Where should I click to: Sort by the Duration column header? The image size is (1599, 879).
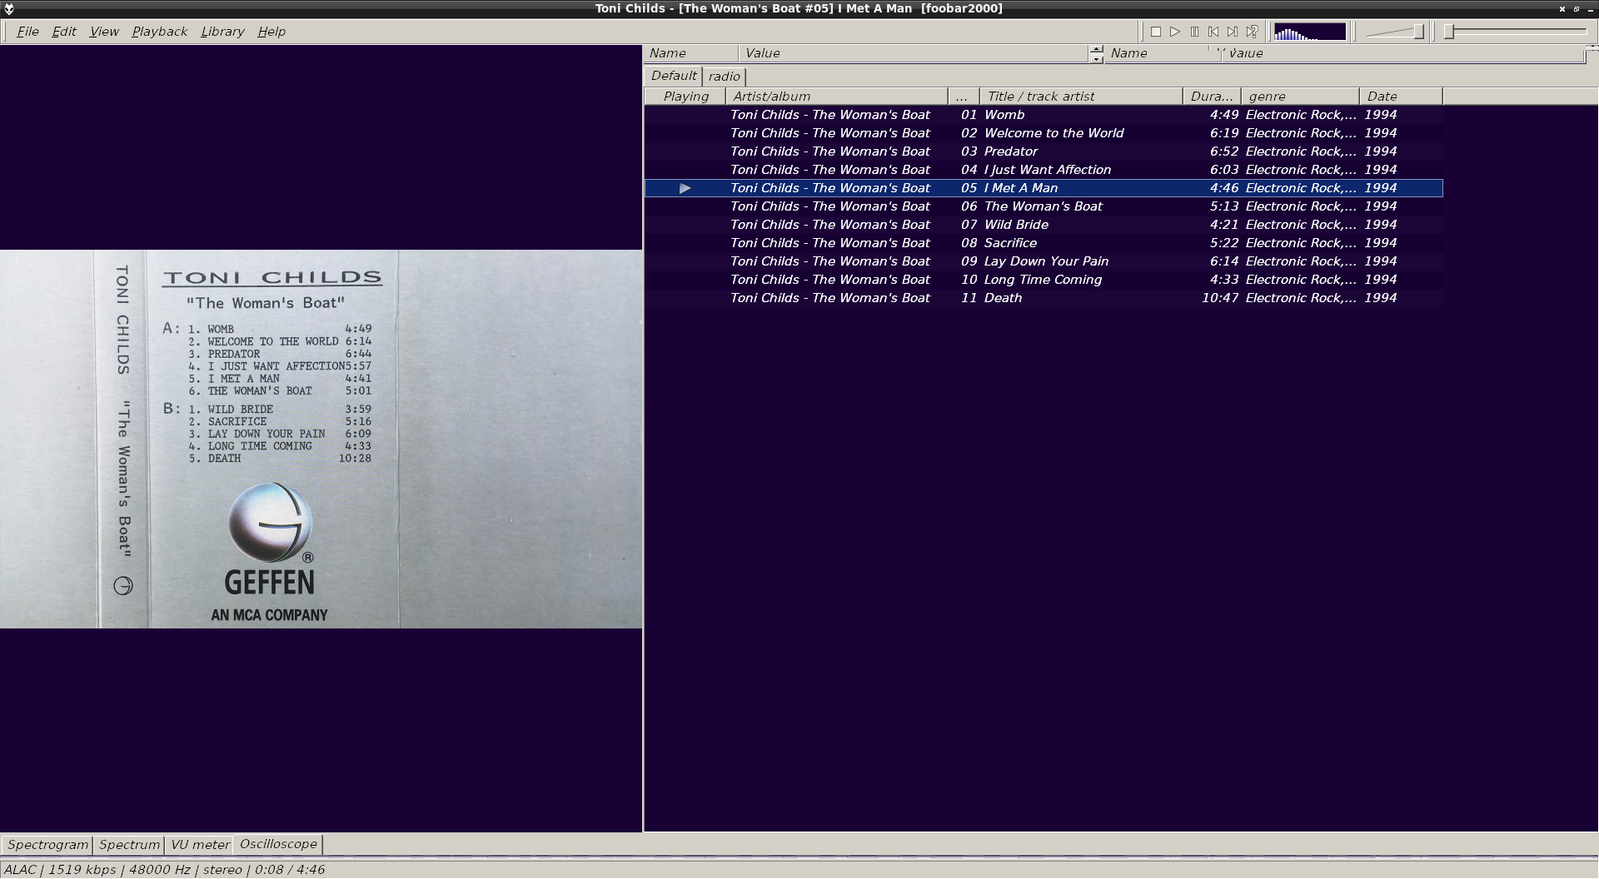coord(1212,97)
